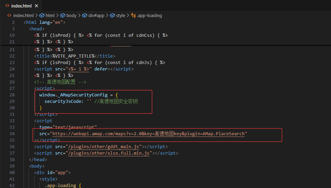The image size is (331, 188).
Task: Click the 高德地图配置 comment
Action: pos(60,82)
